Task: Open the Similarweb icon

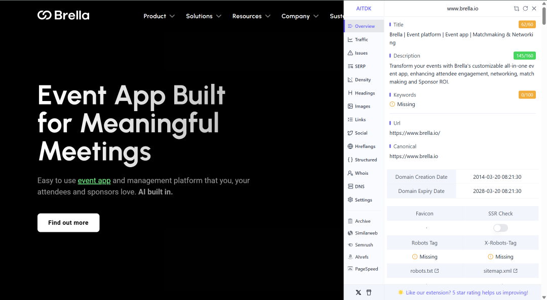Action: (x=350, y=233)
